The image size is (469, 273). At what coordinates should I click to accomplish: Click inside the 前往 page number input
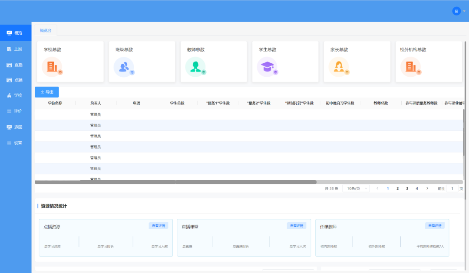click(452, 188)
